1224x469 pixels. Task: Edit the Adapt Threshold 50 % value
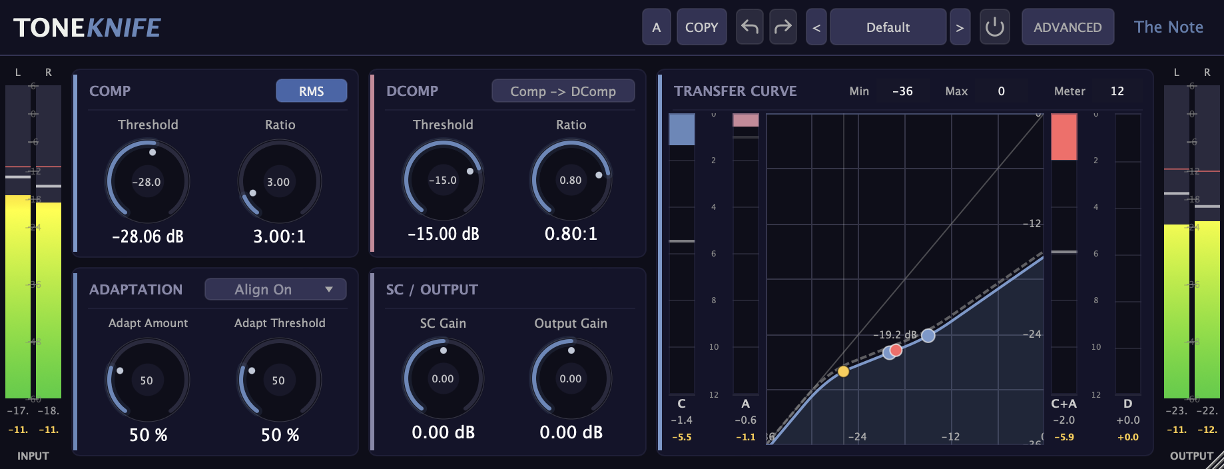tap(280, 435)
